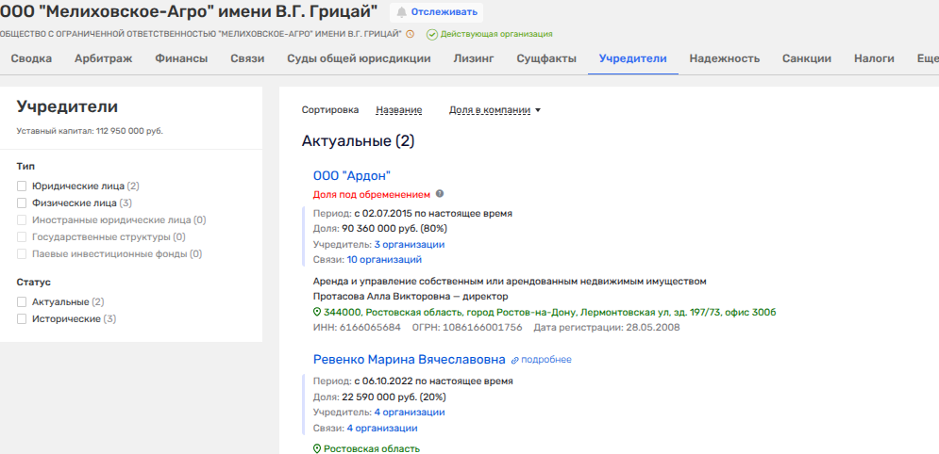
Task: Toggle the Исторические status checkbox
Action: click(x=22, y=319)
